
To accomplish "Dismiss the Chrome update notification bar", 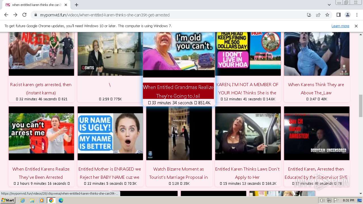I will click(356, 26).
